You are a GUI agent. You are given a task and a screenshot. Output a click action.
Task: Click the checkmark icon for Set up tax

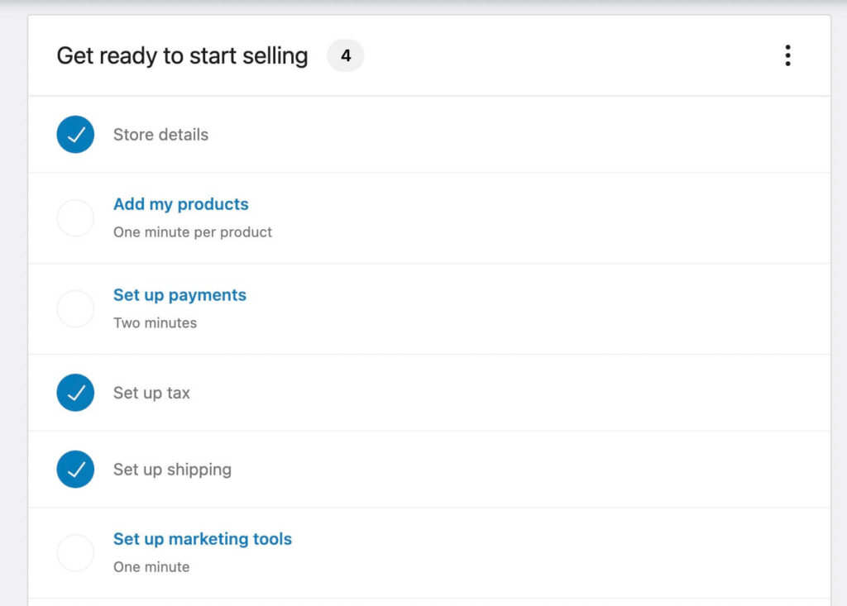pyautogui.click(x=75, y=393)
